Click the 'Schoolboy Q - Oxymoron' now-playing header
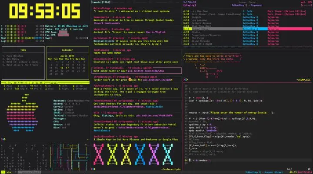Viewport: 313px width, 174px height. pyautogui.click(x=247, y=5)
